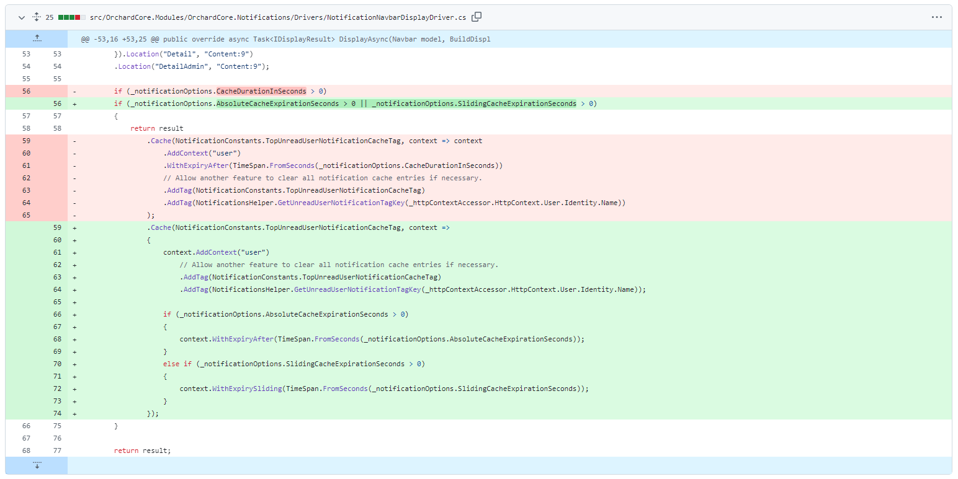Click the plus marker on added line 66
Viewport: 958px width, 479px height.
(74, 314)
